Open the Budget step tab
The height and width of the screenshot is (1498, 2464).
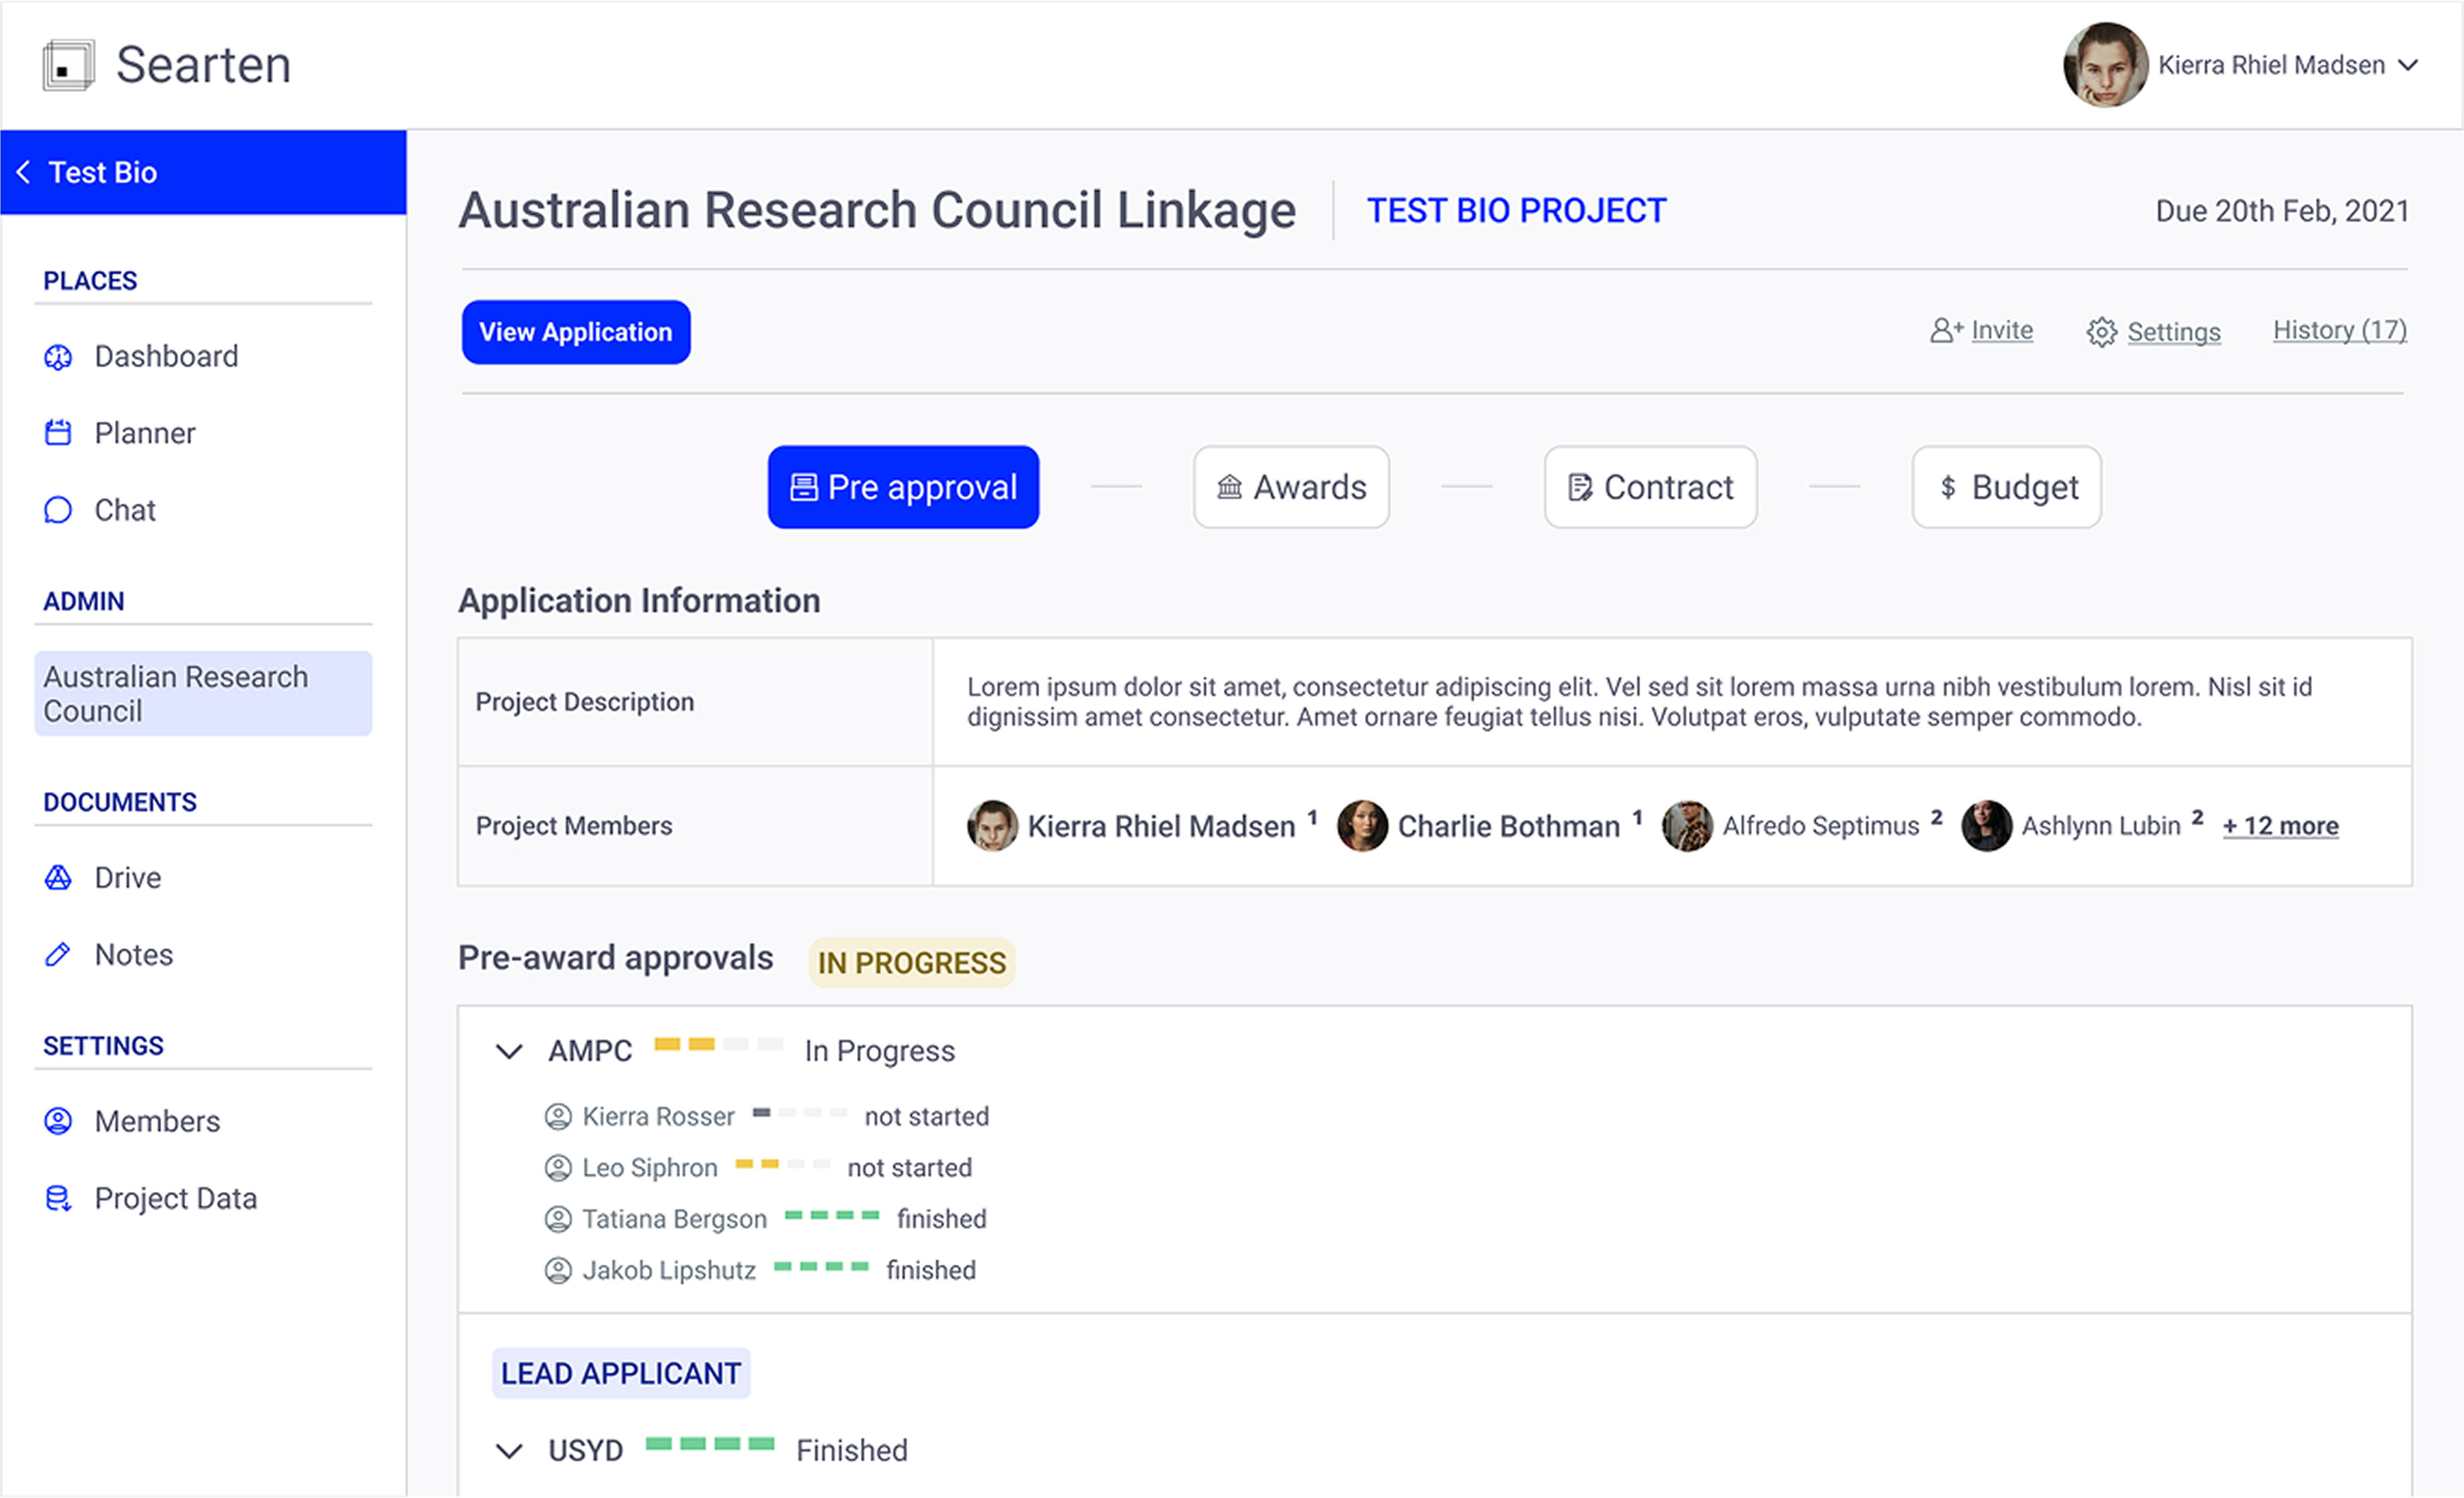pos(2006,487)
